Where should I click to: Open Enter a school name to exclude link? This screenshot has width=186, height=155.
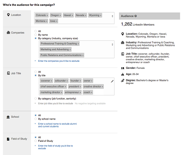[57, 125]
